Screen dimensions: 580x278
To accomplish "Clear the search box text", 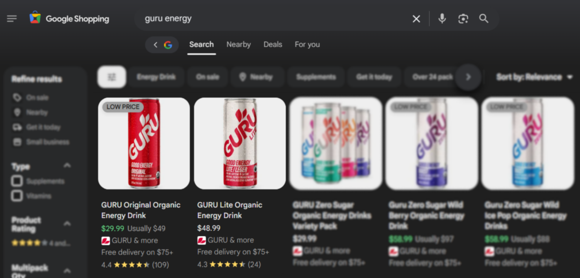I will point(417,19).
